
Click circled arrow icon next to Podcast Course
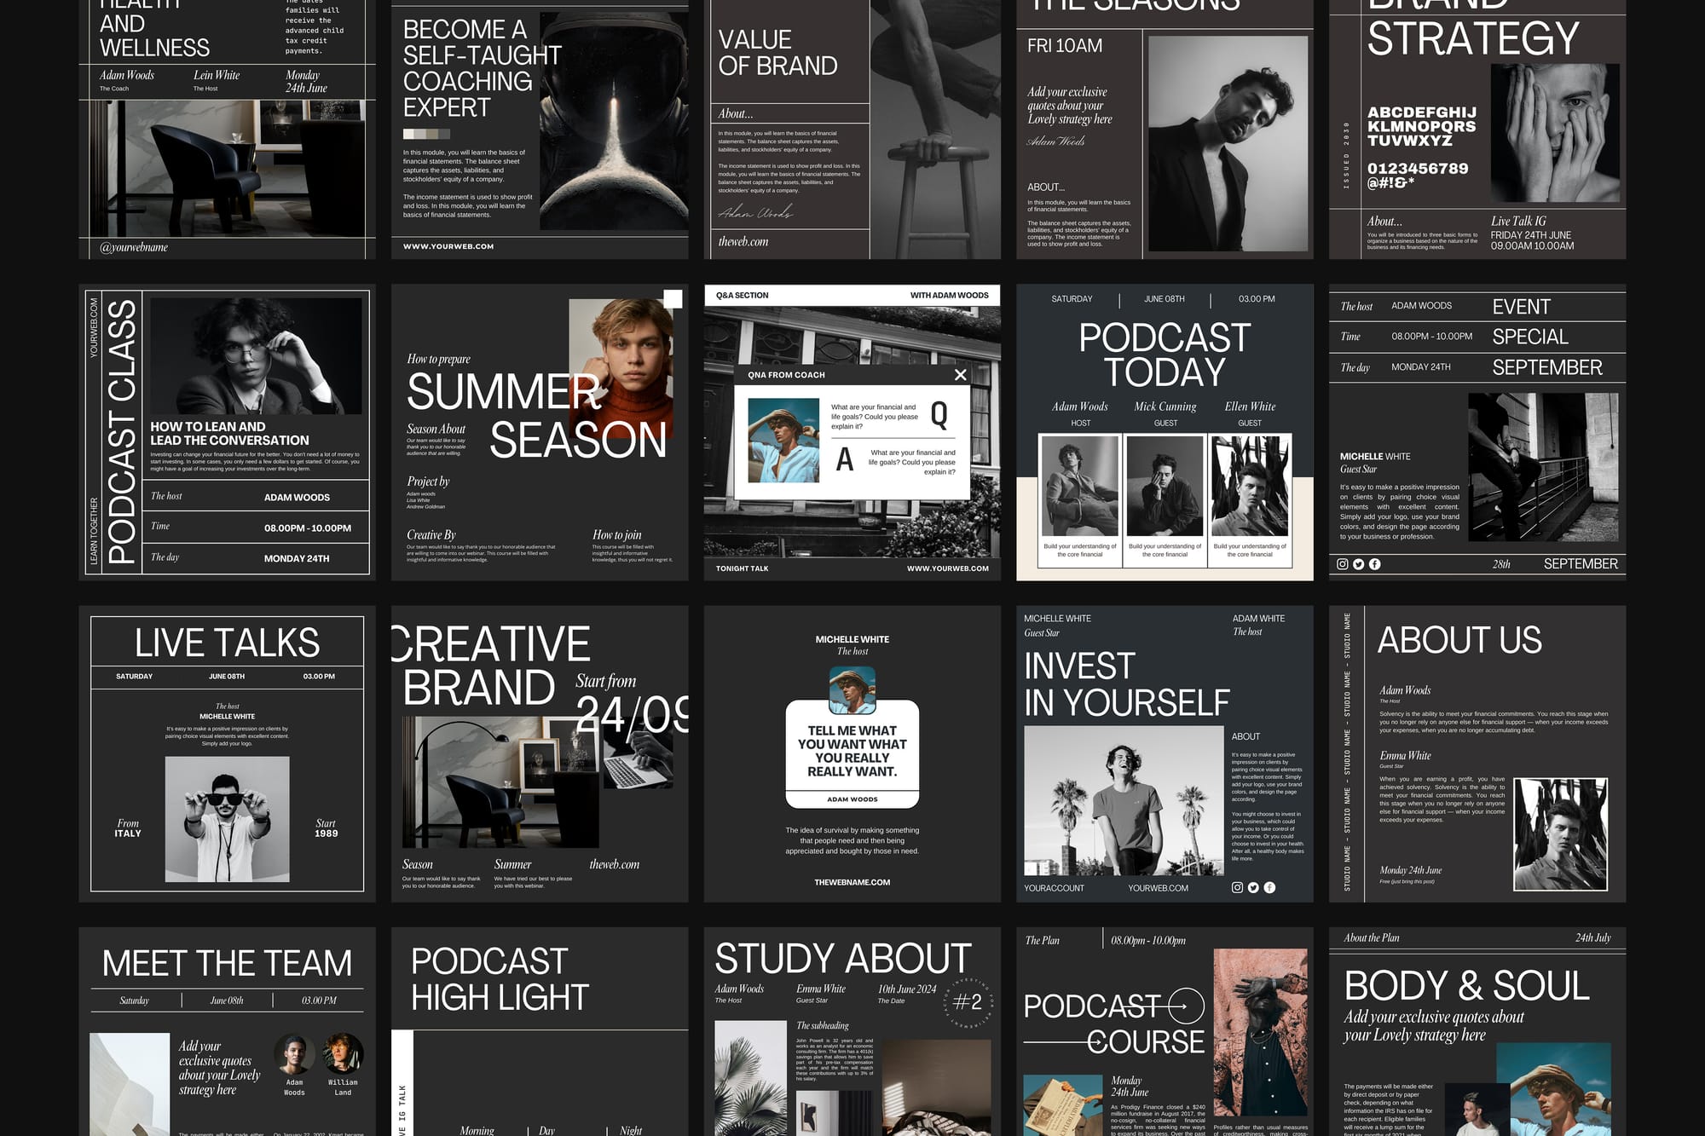[1186, 1006]
